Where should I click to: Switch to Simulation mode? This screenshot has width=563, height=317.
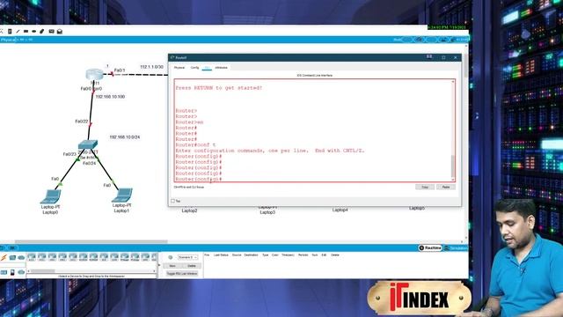(456, 248)
